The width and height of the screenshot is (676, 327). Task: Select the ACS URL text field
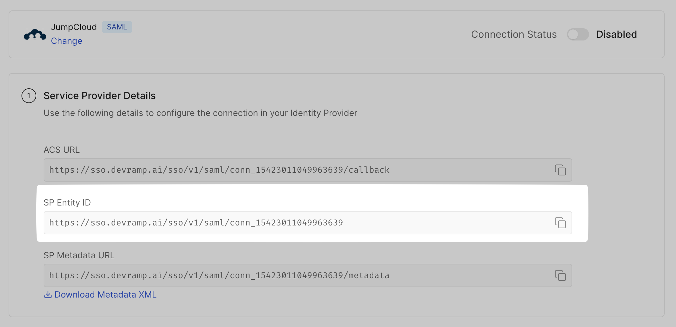[x=277, y=170]
